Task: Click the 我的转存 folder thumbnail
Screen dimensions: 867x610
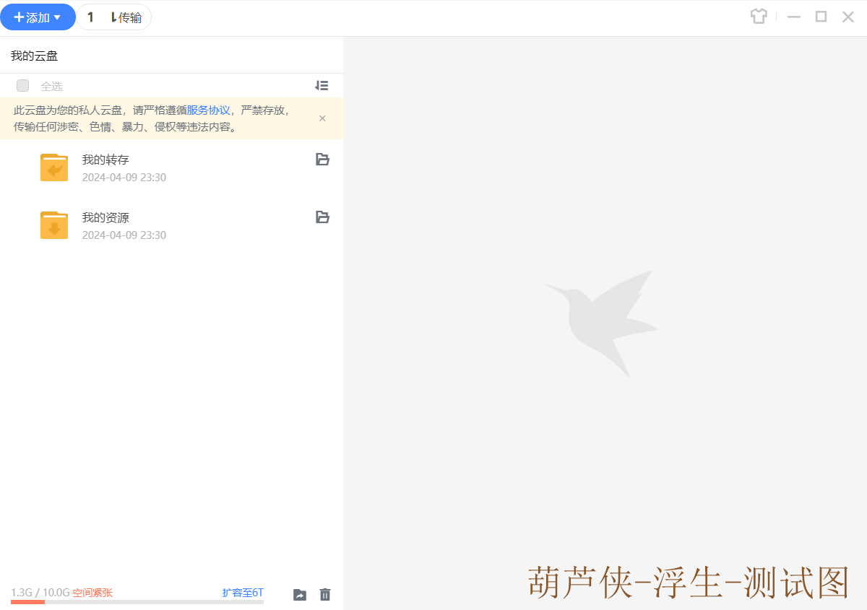Action: coord(54,167)
